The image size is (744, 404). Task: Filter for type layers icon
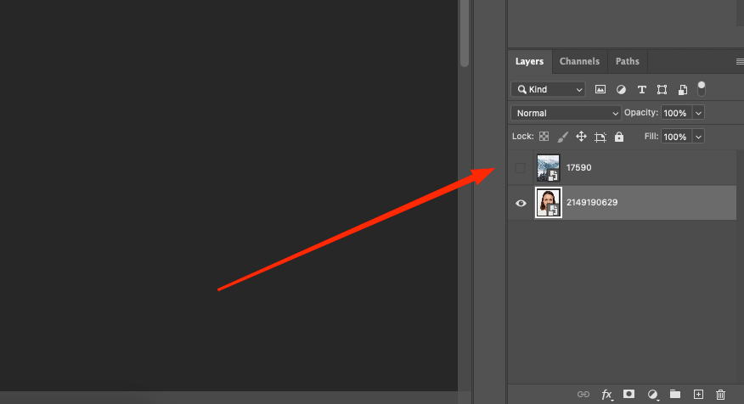tap(641, 89)
